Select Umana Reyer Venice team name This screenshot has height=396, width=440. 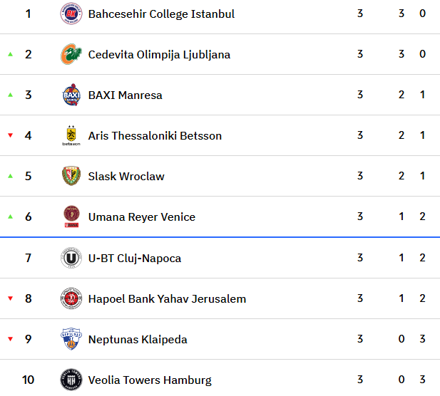tap(141, 217)
